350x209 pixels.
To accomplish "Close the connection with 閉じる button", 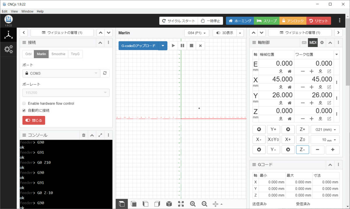I will coord(34,120).
